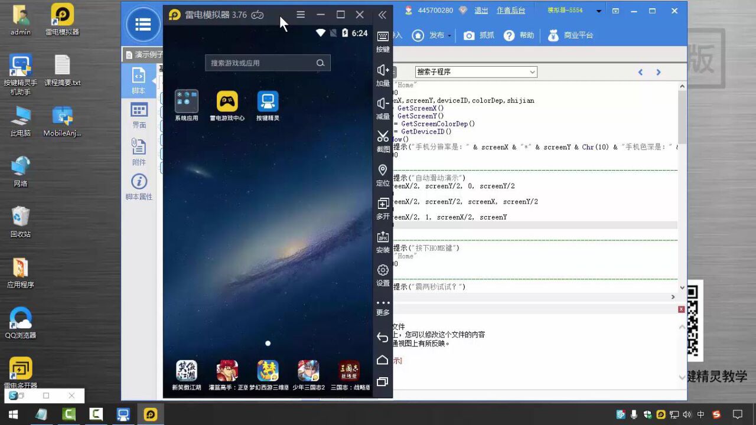Lower volume with the 减量 icon
Screen dimensions: 756x425
click(x=383, y=109)
